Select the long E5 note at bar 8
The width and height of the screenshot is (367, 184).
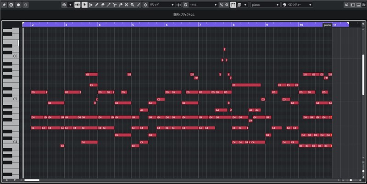[246, 85]
